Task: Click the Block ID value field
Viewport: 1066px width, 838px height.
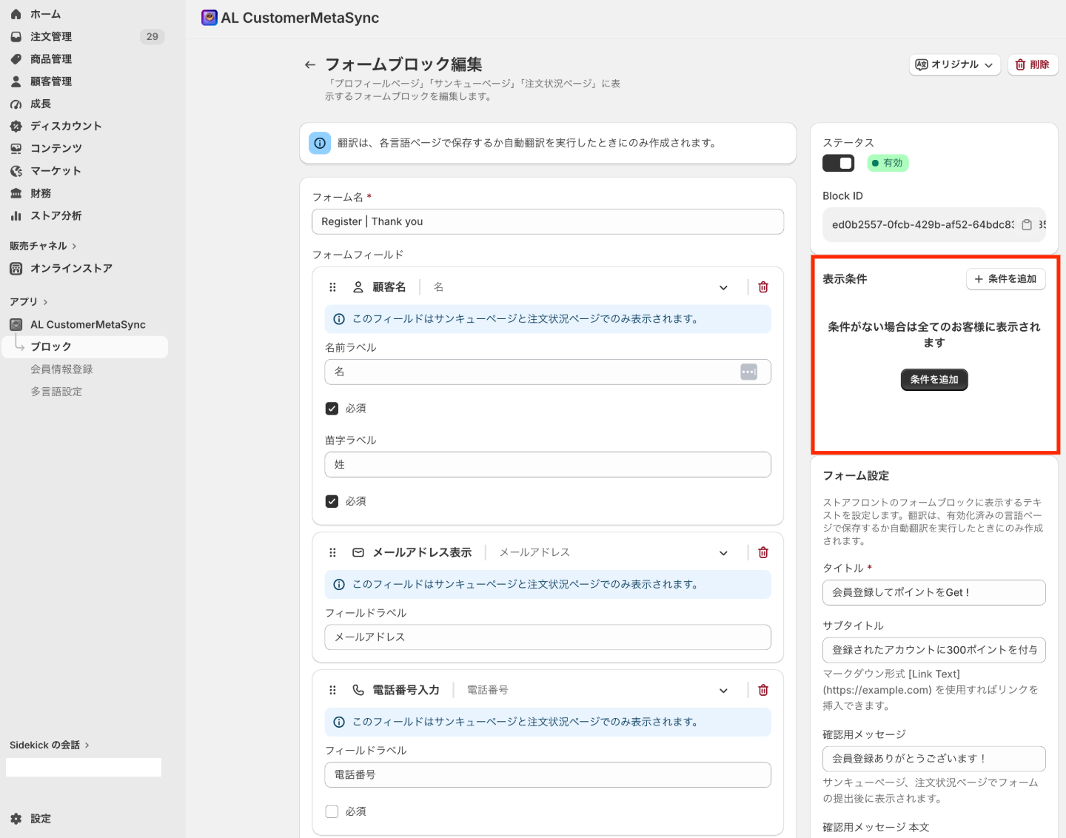Action: (934, 225)
